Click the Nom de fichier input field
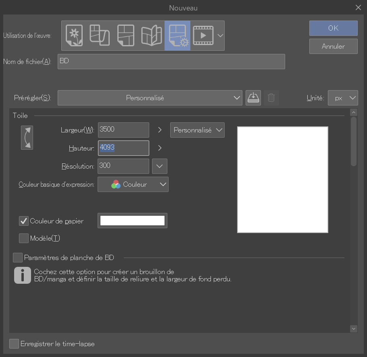367x357 pixels. pos(171,62)
